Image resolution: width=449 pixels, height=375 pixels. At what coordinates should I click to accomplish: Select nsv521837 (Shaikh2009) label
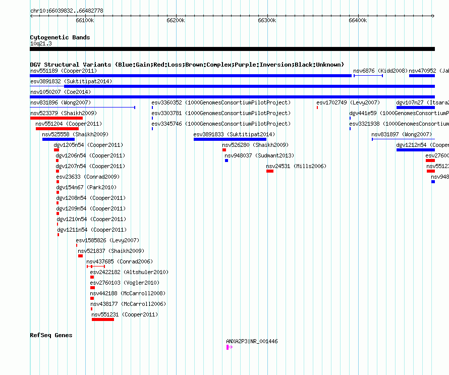point(111,251)
